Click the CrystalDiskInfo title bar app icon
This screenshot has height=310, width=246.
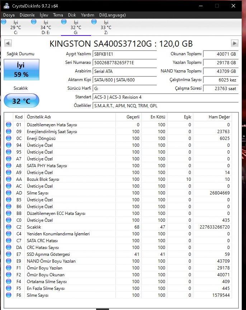pos(6,6)
